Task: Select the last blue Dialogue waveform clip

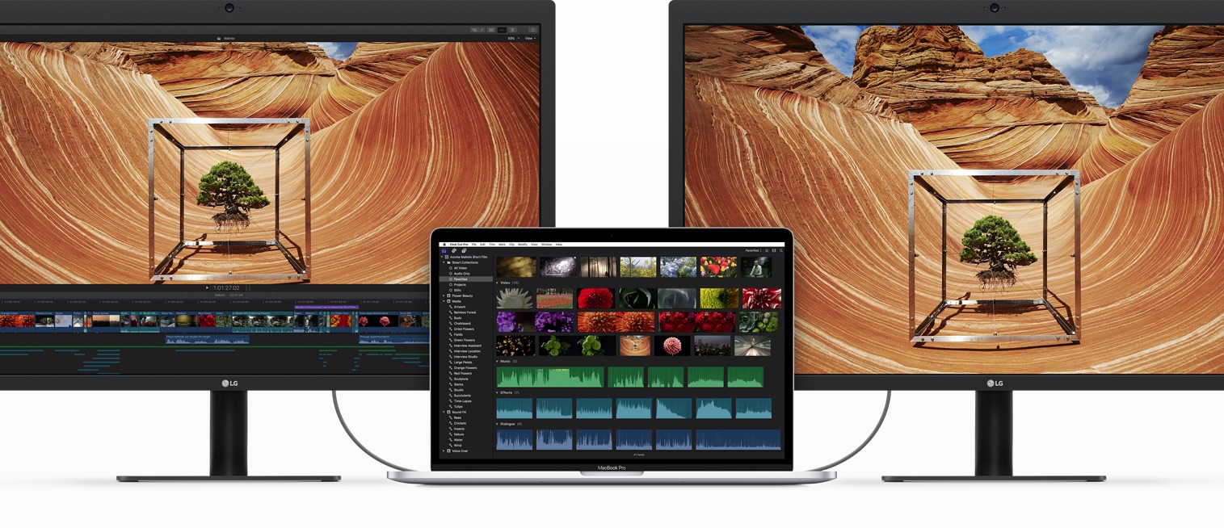Action: click(x=738, y=439)
